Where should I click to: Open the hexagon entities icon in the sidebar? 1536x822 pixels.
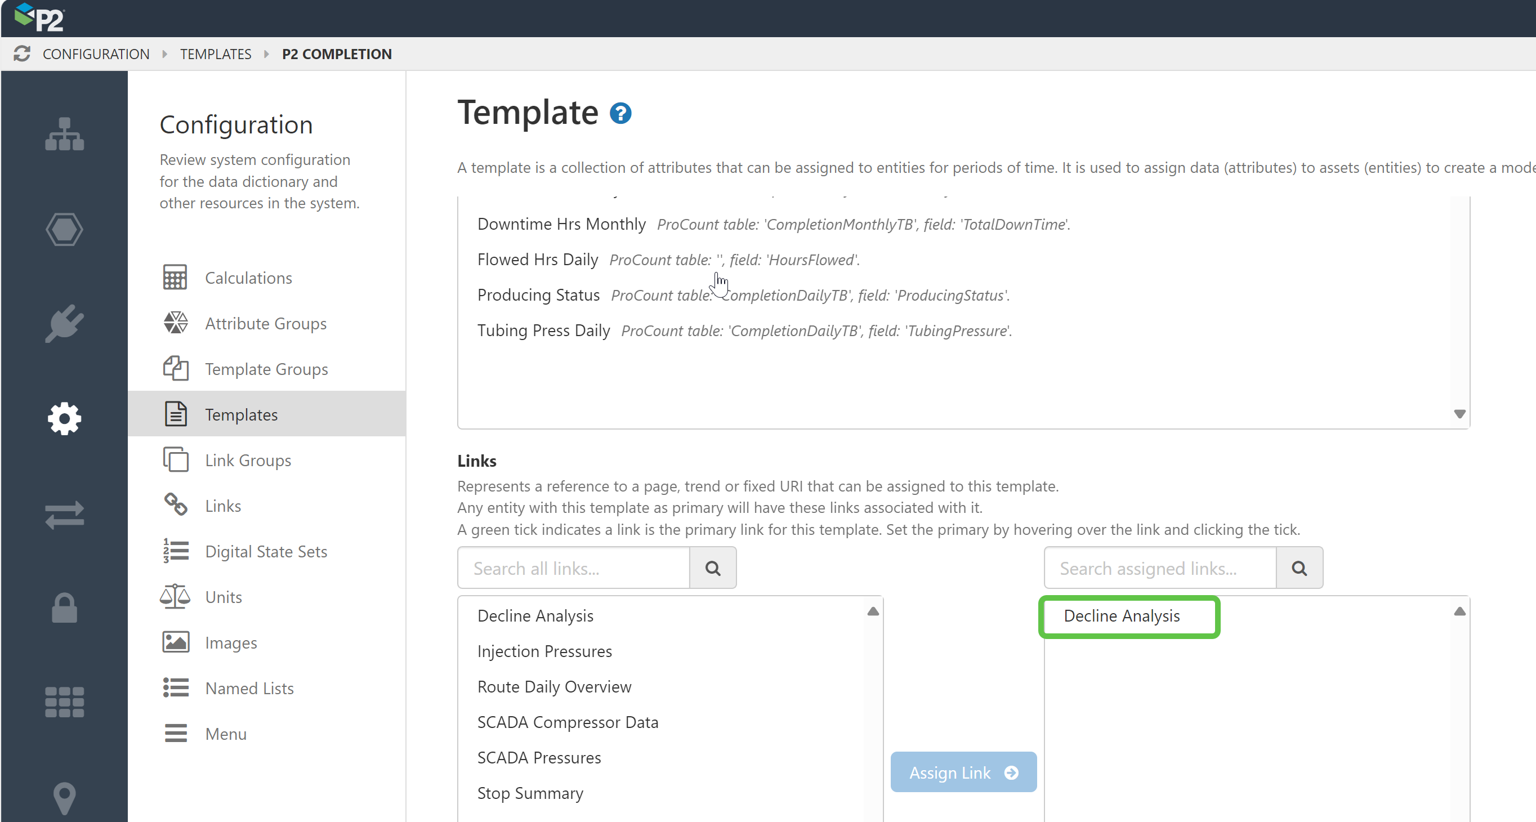click(x=64, y=230)
